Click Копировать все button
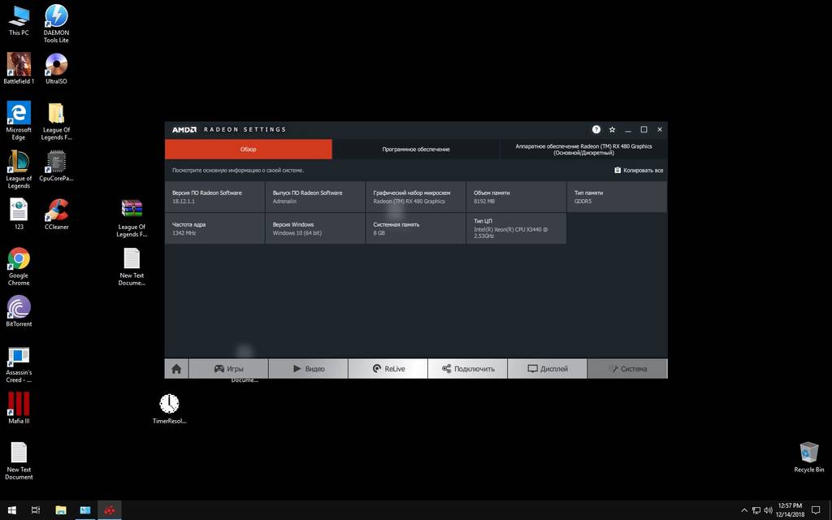The image size is (832, 520). click(639, 171)
